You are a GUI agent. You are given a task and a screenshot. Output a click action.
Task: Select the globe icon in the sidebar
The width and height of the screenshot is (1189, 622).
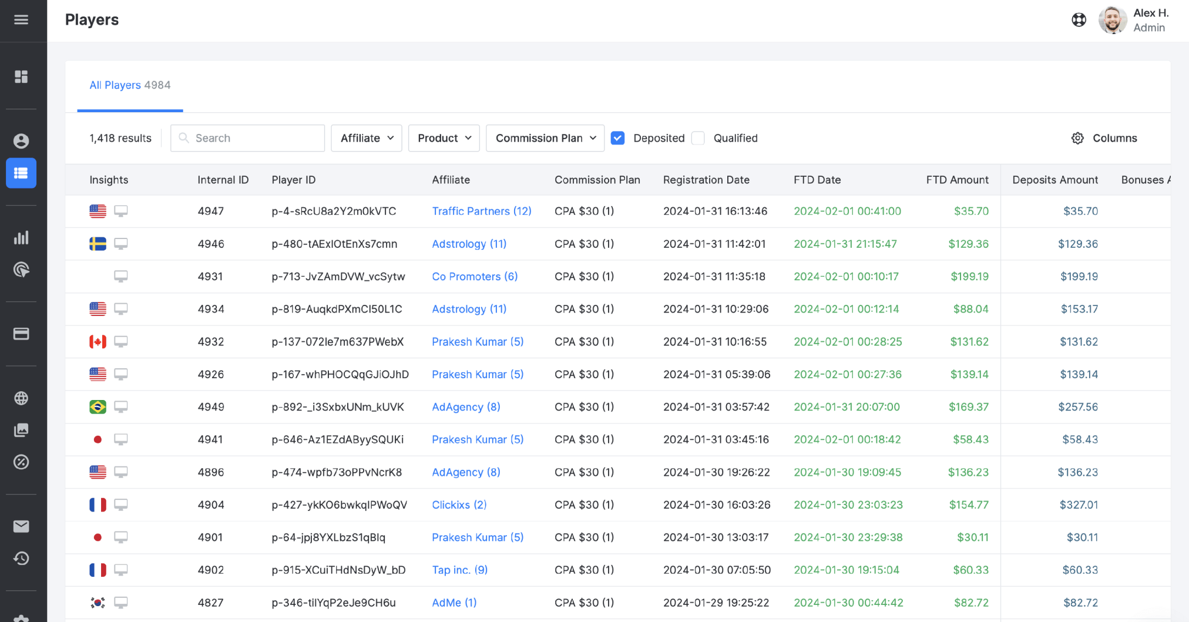click(21, 398)
